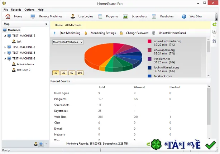Show top 10 websites in chart
Viewport: 220px width, 154px height.
coord(56,73)
